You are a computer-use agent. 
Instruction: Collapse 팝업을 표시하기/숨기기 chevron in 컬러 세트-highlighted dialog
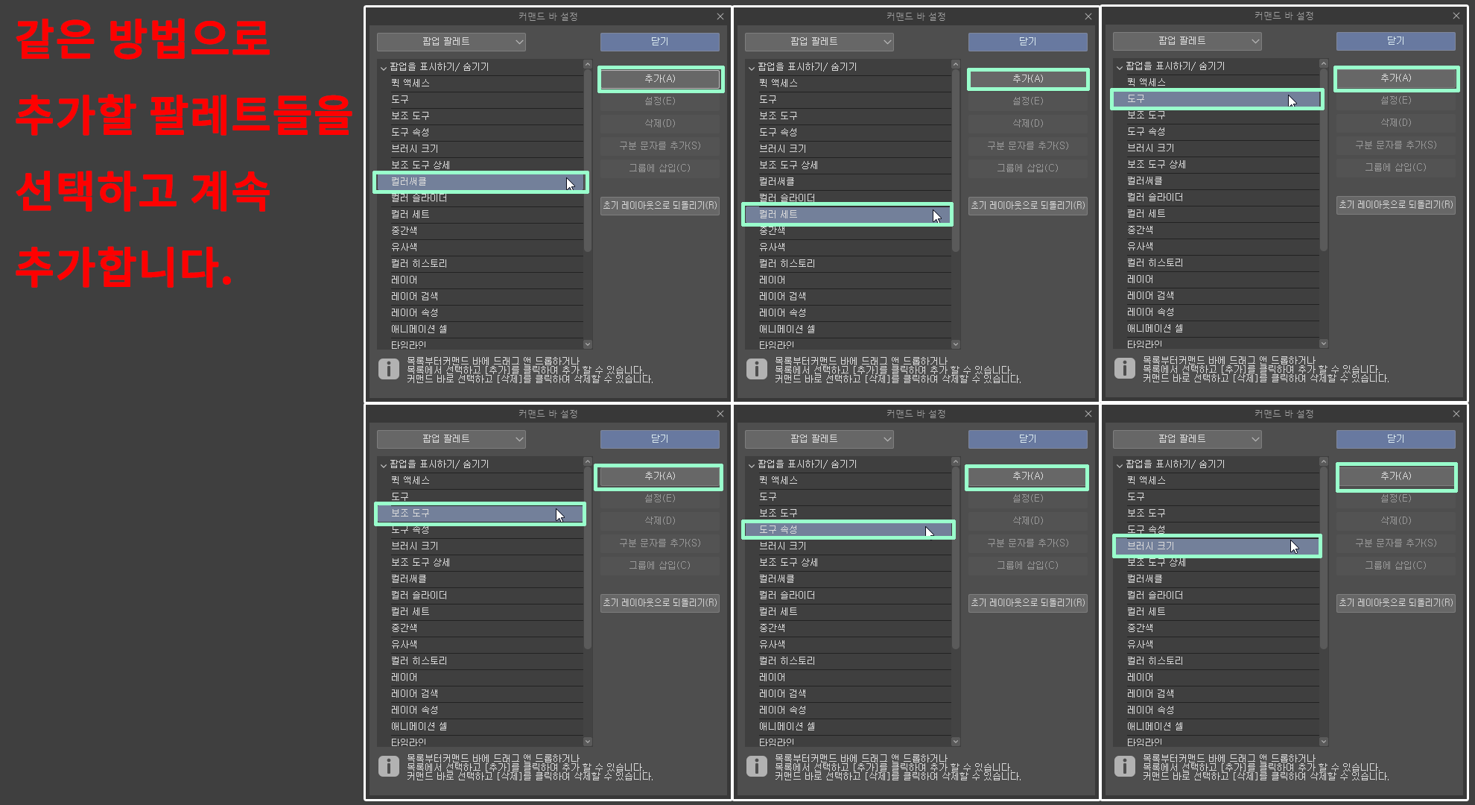tap(751, 67)
